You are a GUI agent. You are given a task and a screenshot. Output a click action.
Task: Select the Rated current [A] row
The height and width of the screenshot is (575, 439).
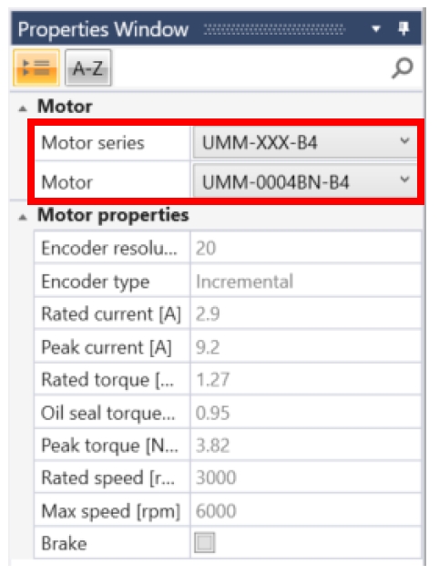coord(228,313)
